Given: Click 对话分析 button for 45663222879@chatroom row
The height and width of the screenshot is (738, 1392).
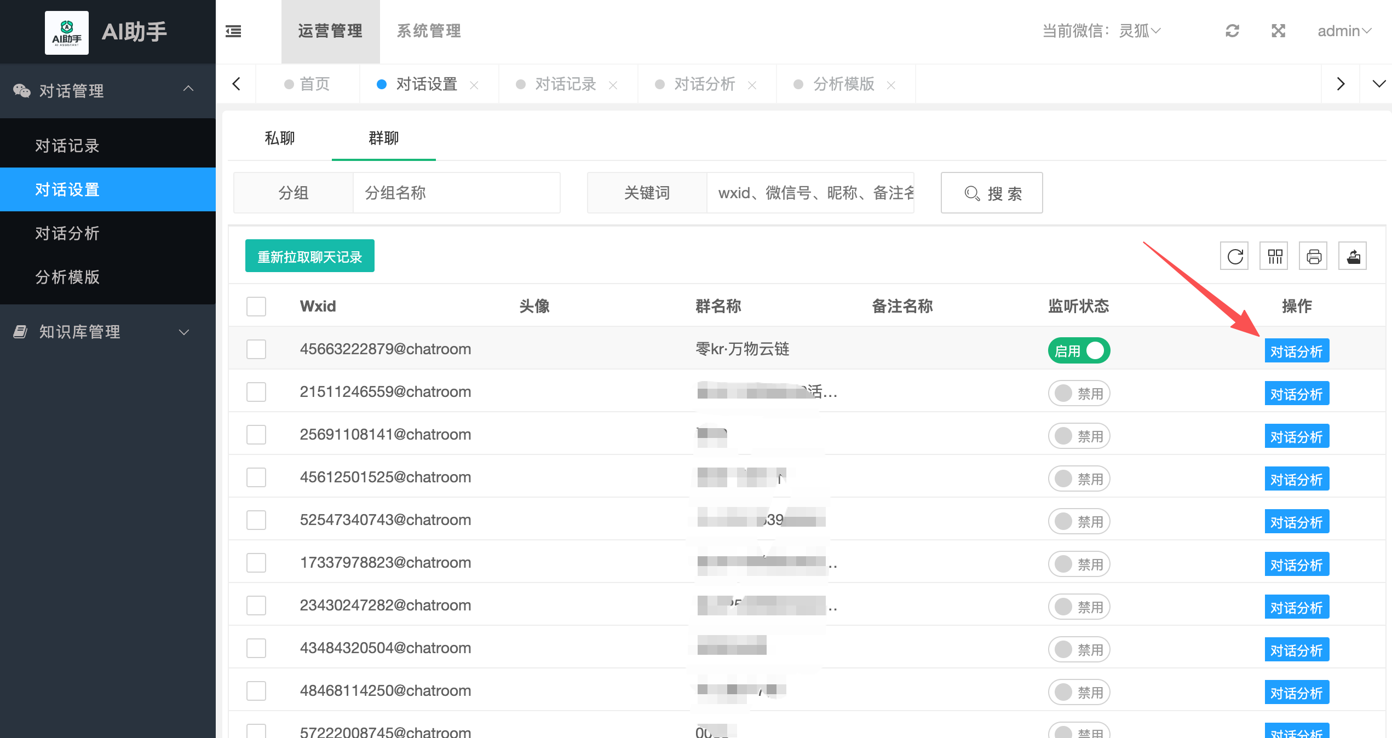Looking at the screenshot, I should click(x=1296, y=351).
